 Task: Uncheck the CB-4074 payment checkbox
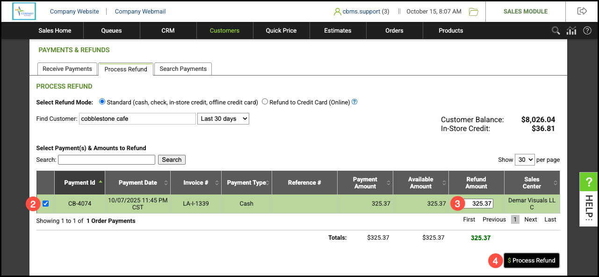click(46, 203)
